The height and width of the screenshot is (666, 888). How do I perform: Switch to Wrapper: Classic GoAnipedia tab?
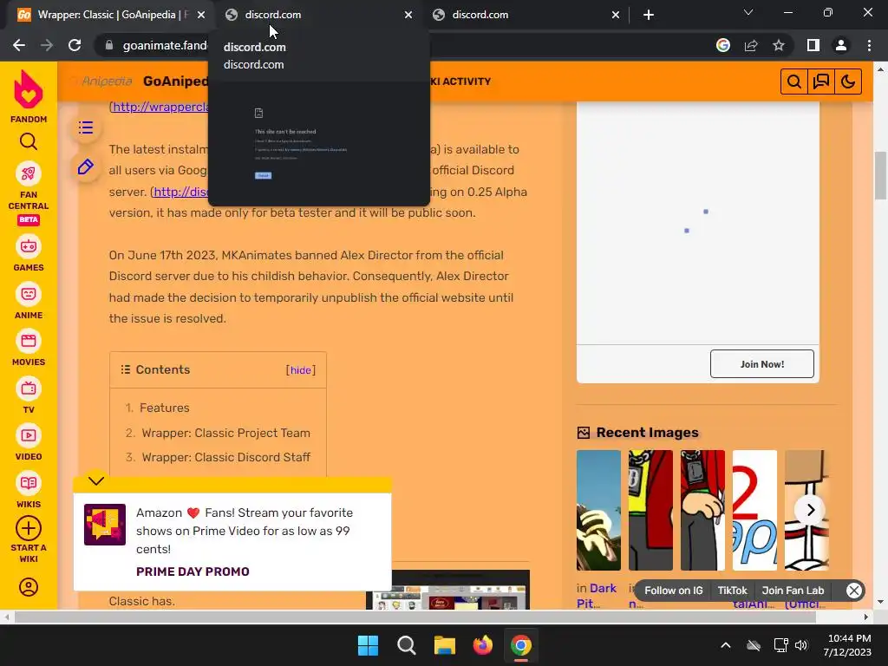(110, 15)
